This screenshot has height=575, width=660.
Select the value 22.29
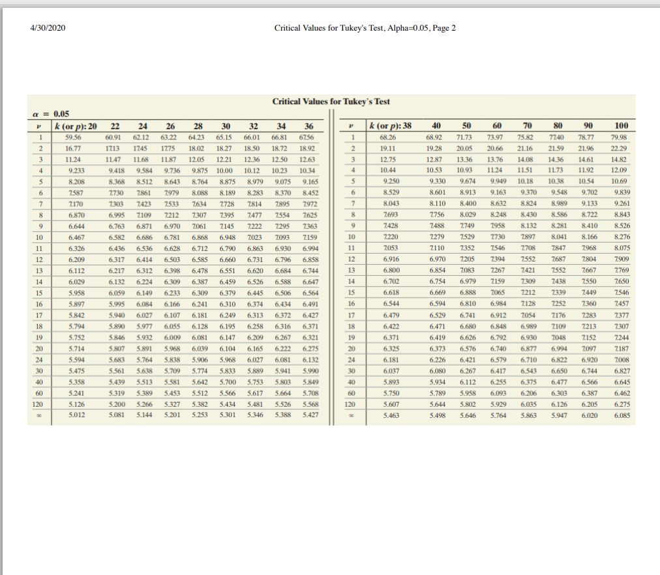tap(619, 149)
